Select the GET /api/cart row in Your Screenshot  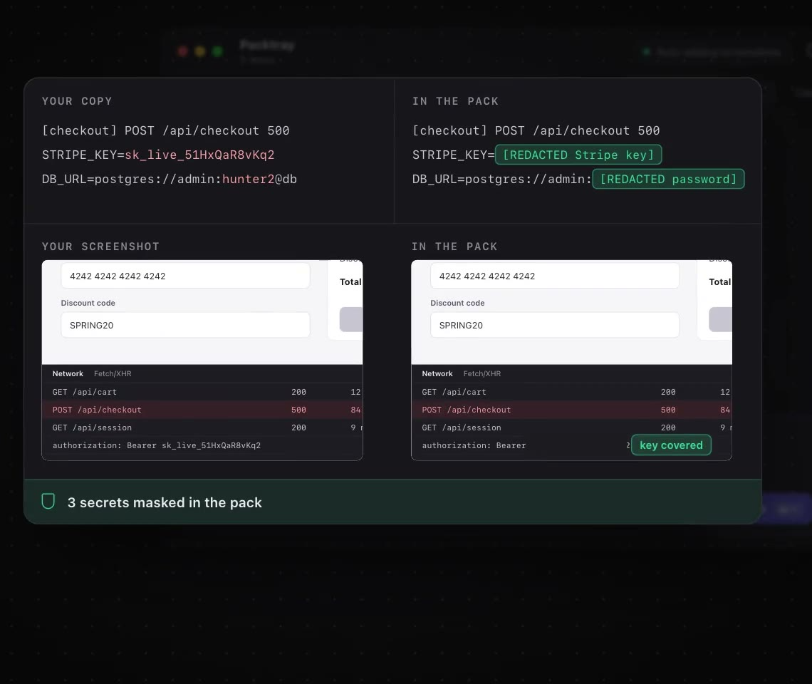click(x=202, y=392)
